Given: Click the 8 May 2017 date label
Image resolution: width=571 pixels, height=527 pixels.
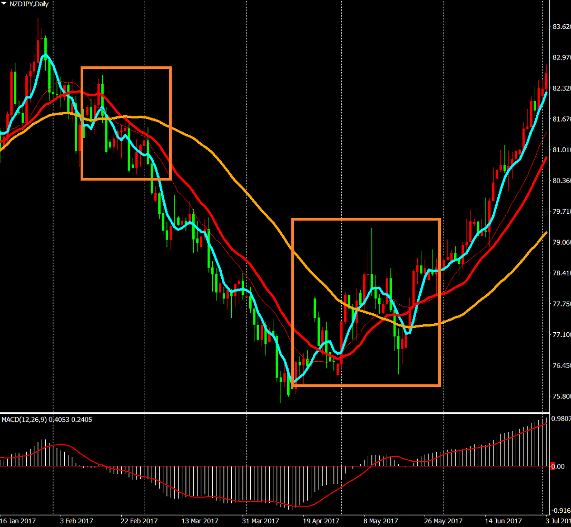Looking at the screenshot, I should (380, 521).
